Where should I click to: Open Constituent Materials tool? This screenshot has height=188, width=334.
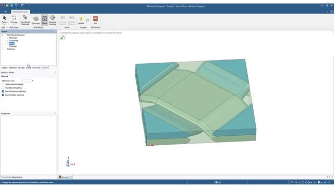pyautogui.click(x=25, y=20)
